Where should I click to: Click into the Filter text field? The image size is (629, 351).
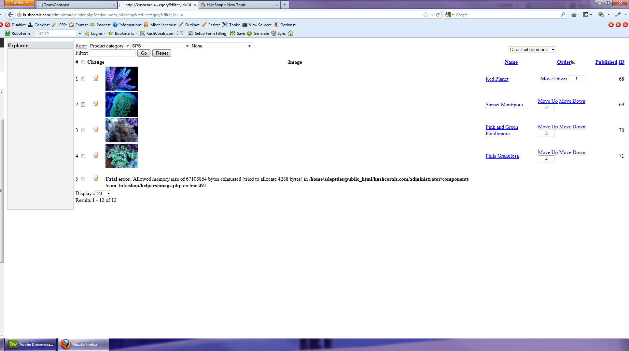point(112,53)
